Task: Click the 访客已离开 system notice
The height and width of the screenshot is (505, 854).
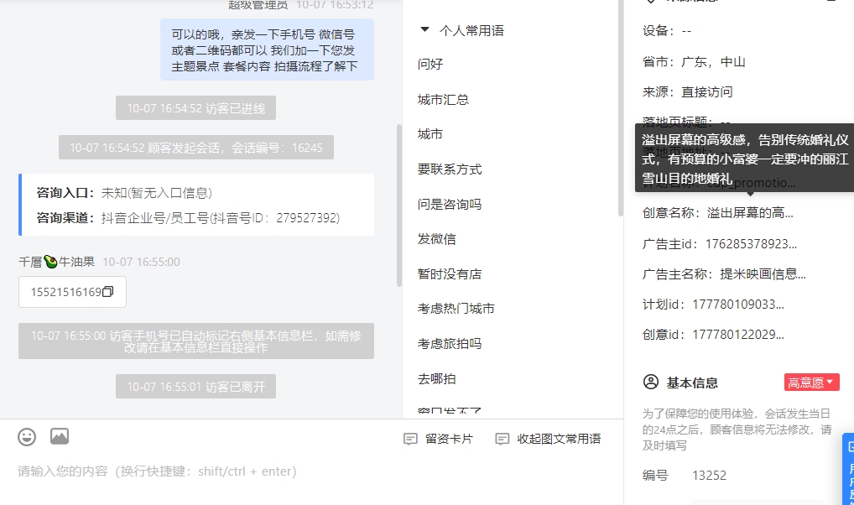Action: [x=195, y=386]
